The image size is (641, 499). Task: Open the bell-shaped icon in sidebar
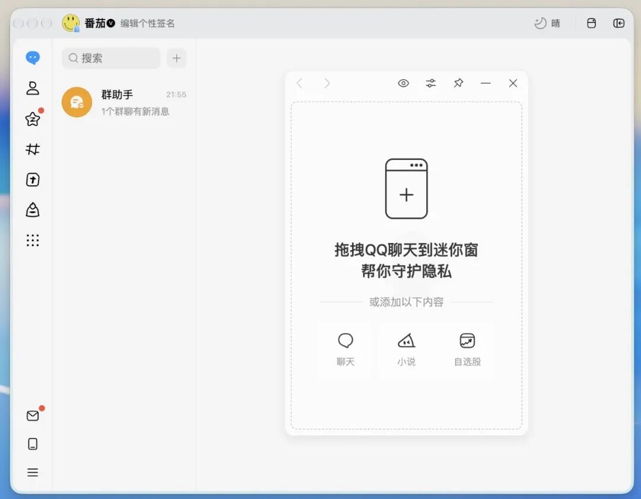(33, 210)
